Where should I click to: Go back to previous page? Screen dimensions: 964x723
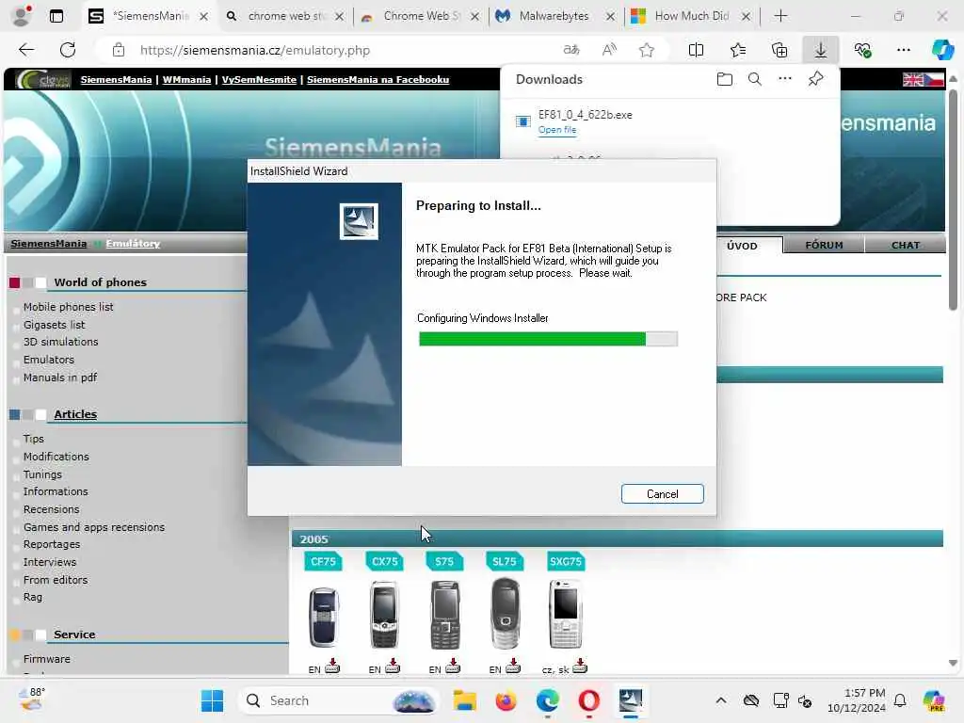[x=26, y=50]
